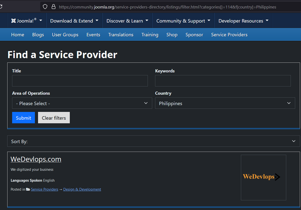Open the tracking protection shield icon

coord(45,7)
